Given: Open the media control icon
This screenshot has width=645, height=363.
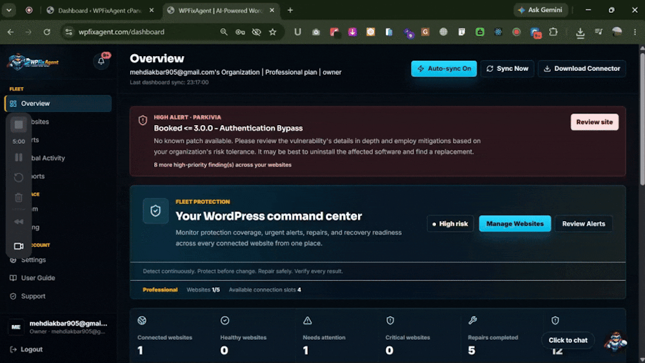Looking at the screenshot, I should pyautogui.click(x=599, y=32).
